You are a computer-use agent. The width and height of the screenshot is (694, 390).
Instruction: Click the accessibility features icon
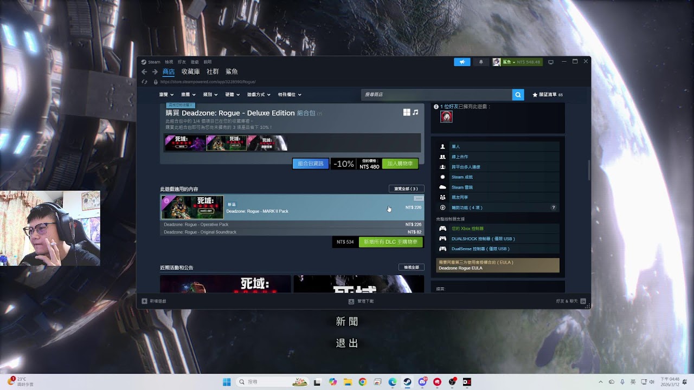tap(442, 207)
